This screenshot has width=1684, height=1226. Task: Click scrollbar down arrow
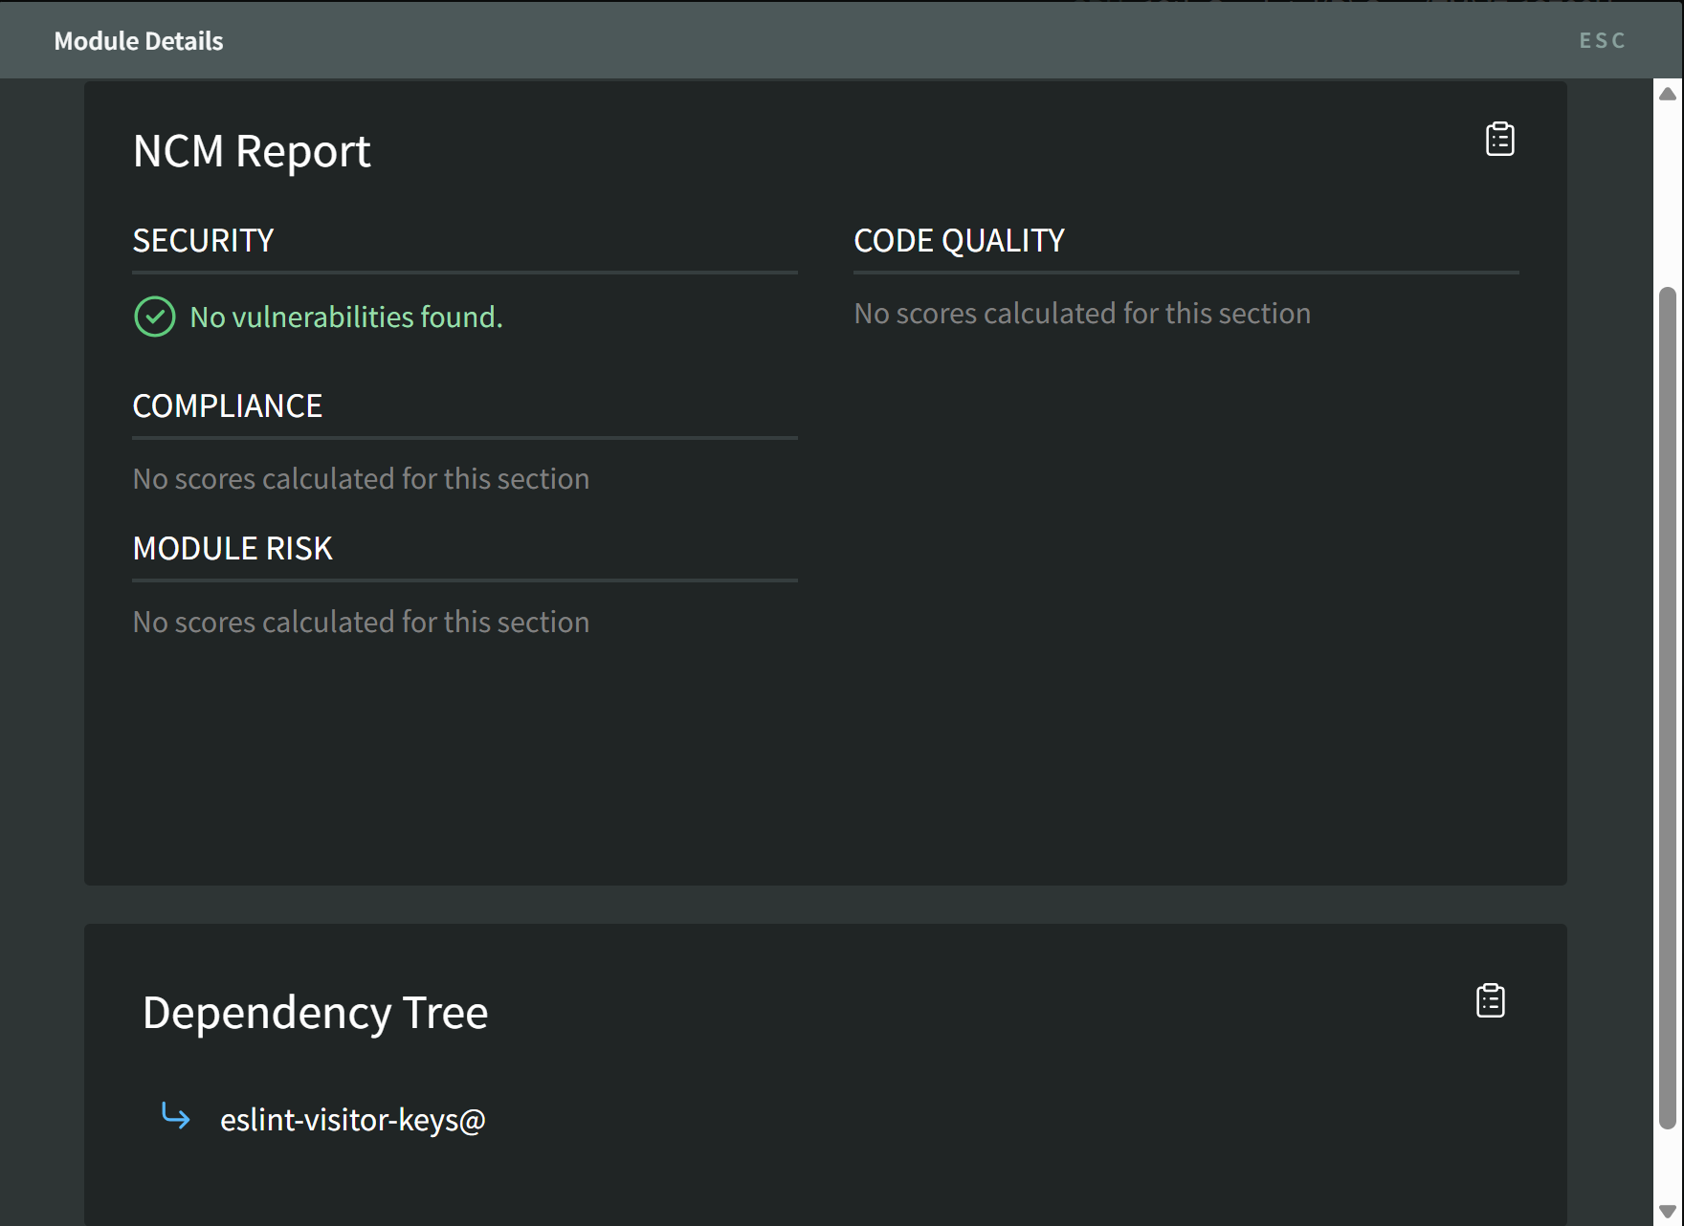pyautogui.click(x=1668, y=1212)
